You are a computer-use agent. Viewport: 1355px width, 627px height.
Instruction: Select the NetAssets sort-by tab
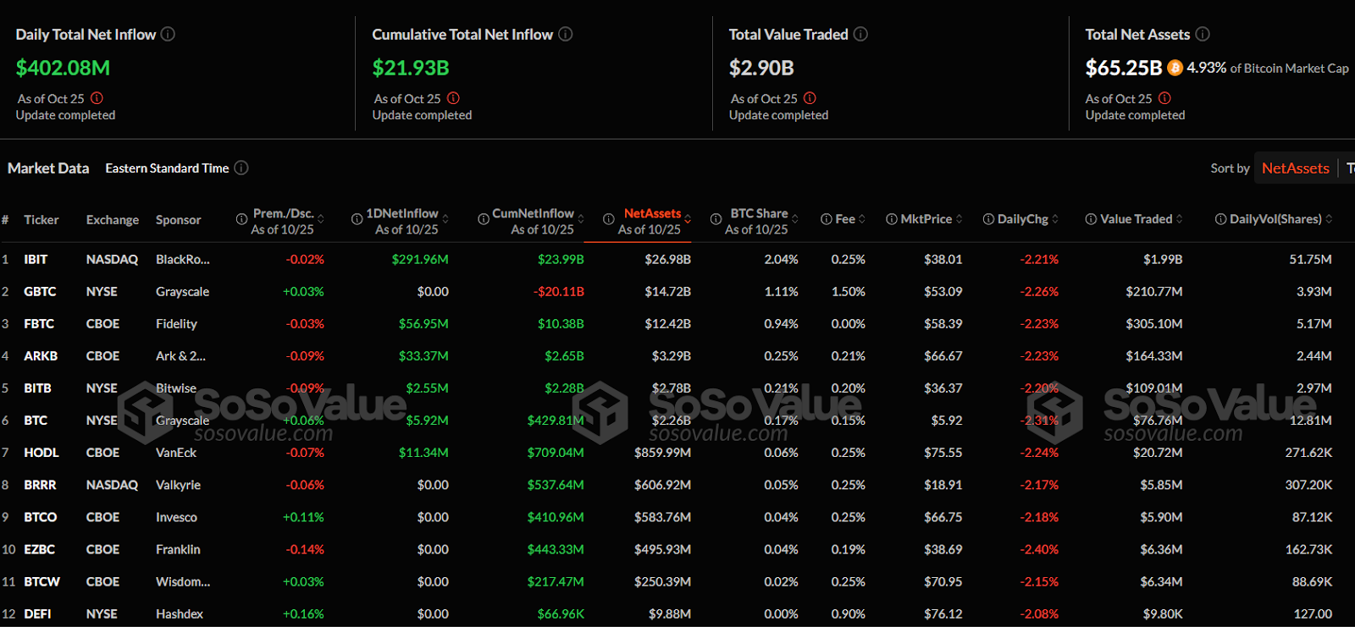tap(1296, 168)
